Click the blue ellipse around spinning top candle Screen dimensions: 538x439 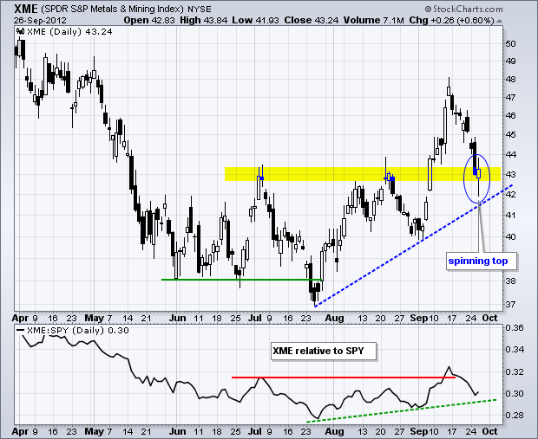(x=476, y=178)
